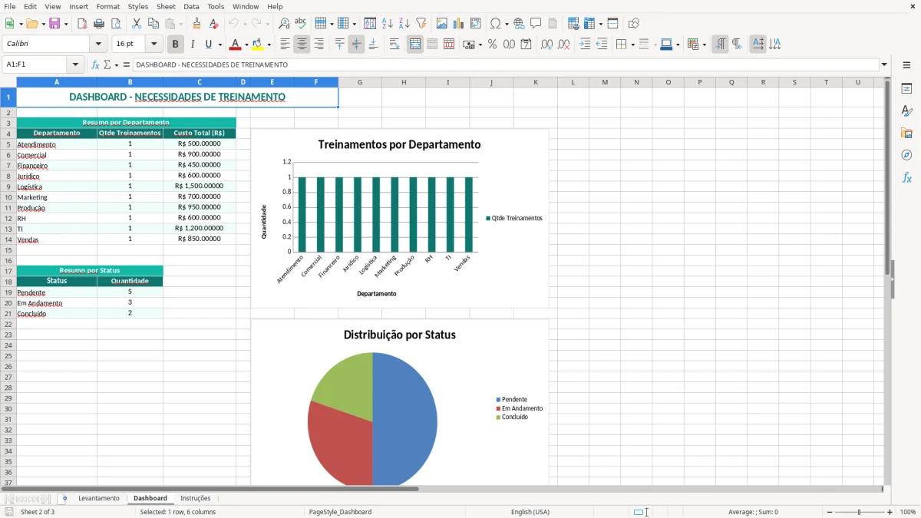Insert special character omega icon

496,24
